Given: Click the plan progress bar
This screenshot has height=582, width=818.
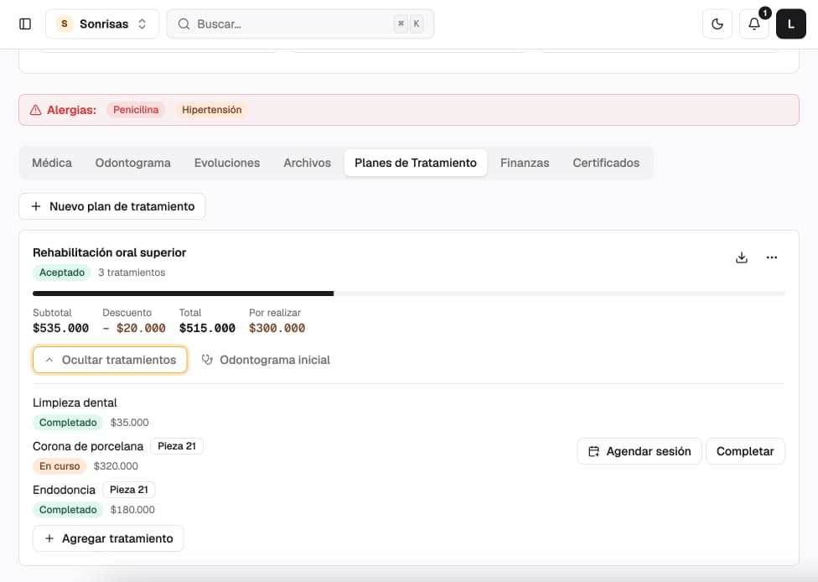Looking at the screenshot, I should click(x=408, y=294).
